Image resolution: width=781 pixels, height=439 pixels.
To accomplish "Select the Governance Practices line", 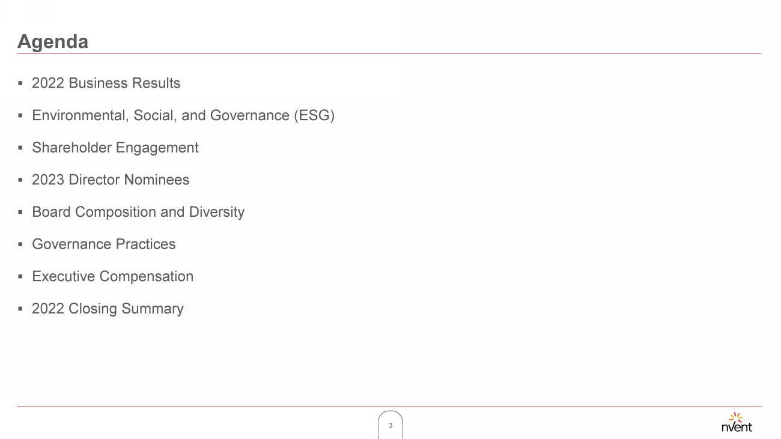I will pos(103,244).
